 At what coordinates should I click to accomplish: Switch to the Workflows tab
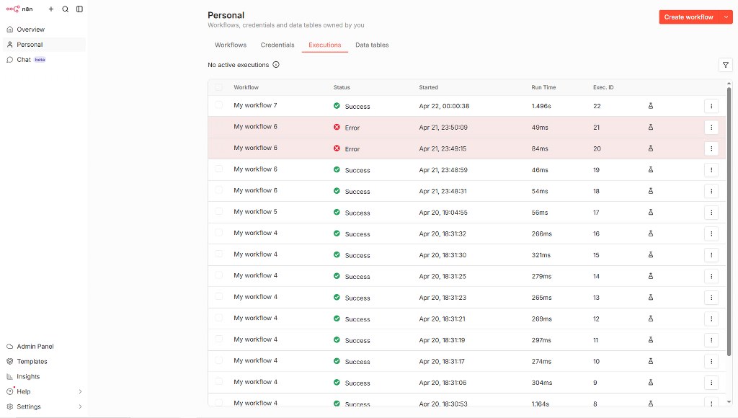click(231, 45)
